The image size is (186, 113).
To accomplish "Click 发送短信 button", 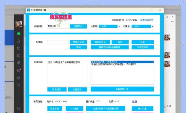I will coord(78,90).
